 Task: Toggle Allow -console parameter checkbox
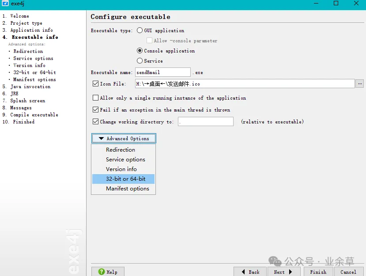tap(149, 40)
